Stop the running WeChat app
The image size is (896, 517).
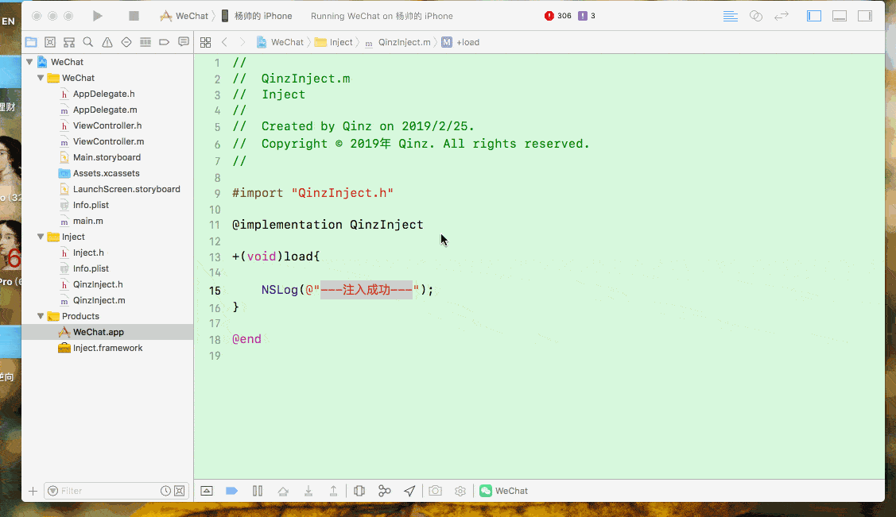click(x=134, y=16)
